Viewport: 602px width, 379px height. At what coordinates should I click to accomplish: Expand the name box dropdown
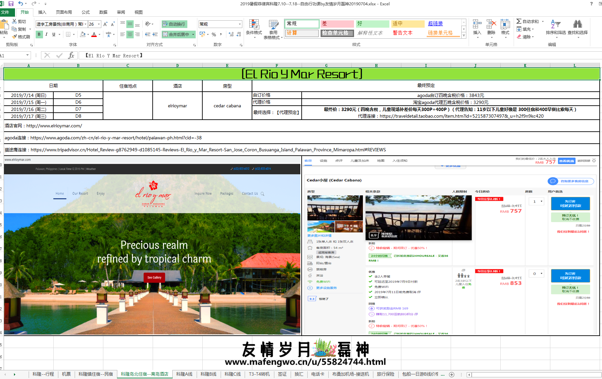(x=27, y=55)
